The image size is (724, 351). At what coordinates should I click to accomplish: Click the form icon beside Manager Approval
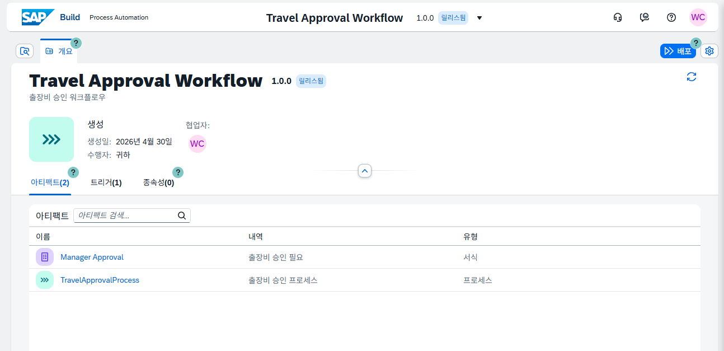coord(45,257)
